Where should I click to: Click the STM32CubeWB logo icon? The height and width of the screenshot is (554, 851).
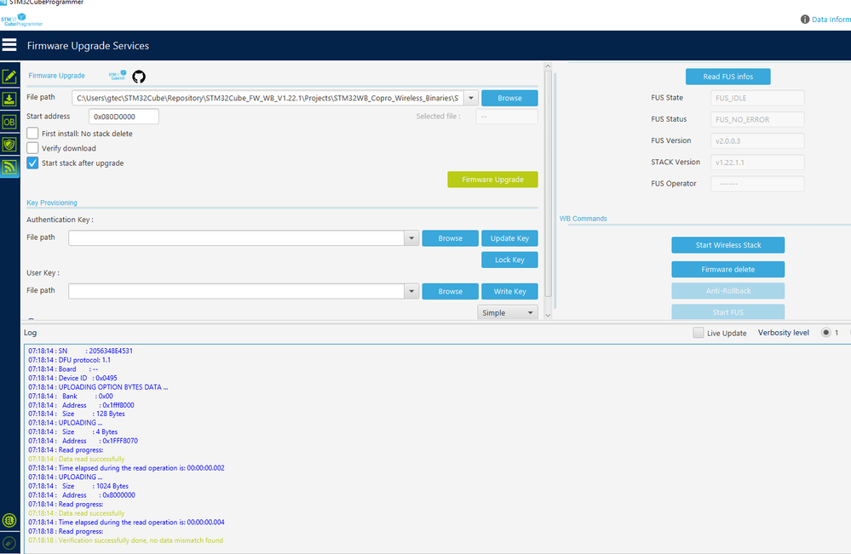[x=118, y=76]
